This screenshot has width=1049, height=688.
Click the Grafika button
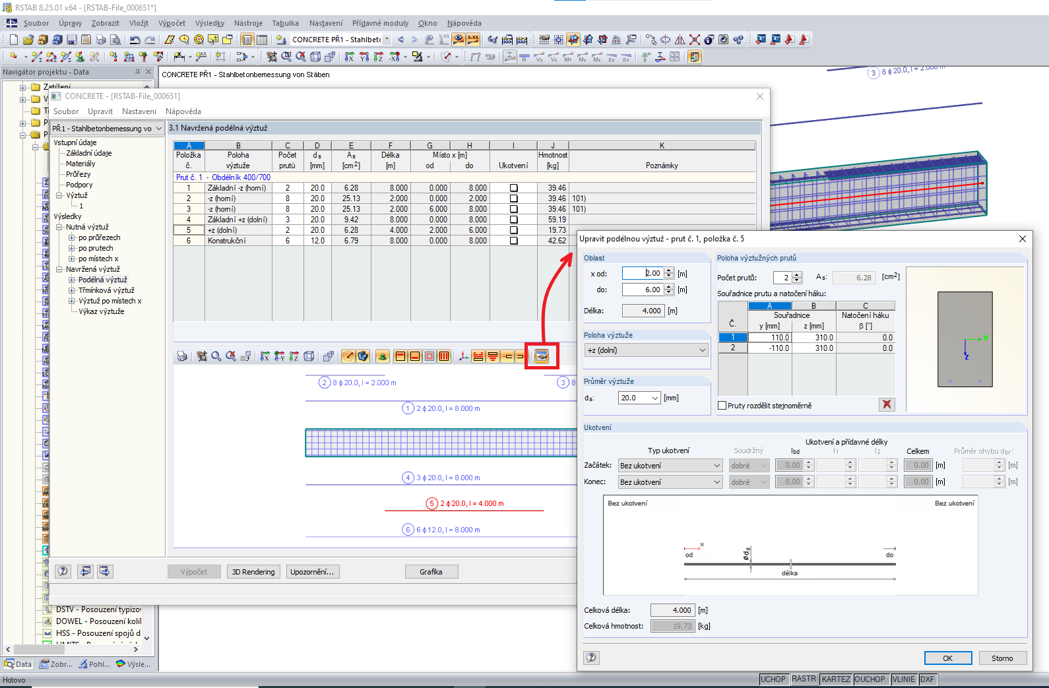coord(431,572)
